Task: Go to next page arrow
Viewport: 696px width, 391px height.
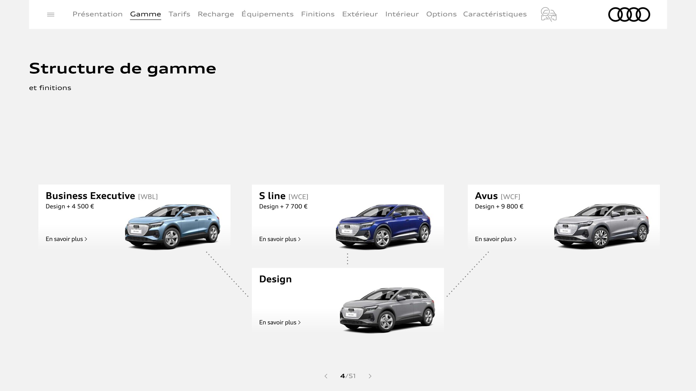Action: (370, 376)
